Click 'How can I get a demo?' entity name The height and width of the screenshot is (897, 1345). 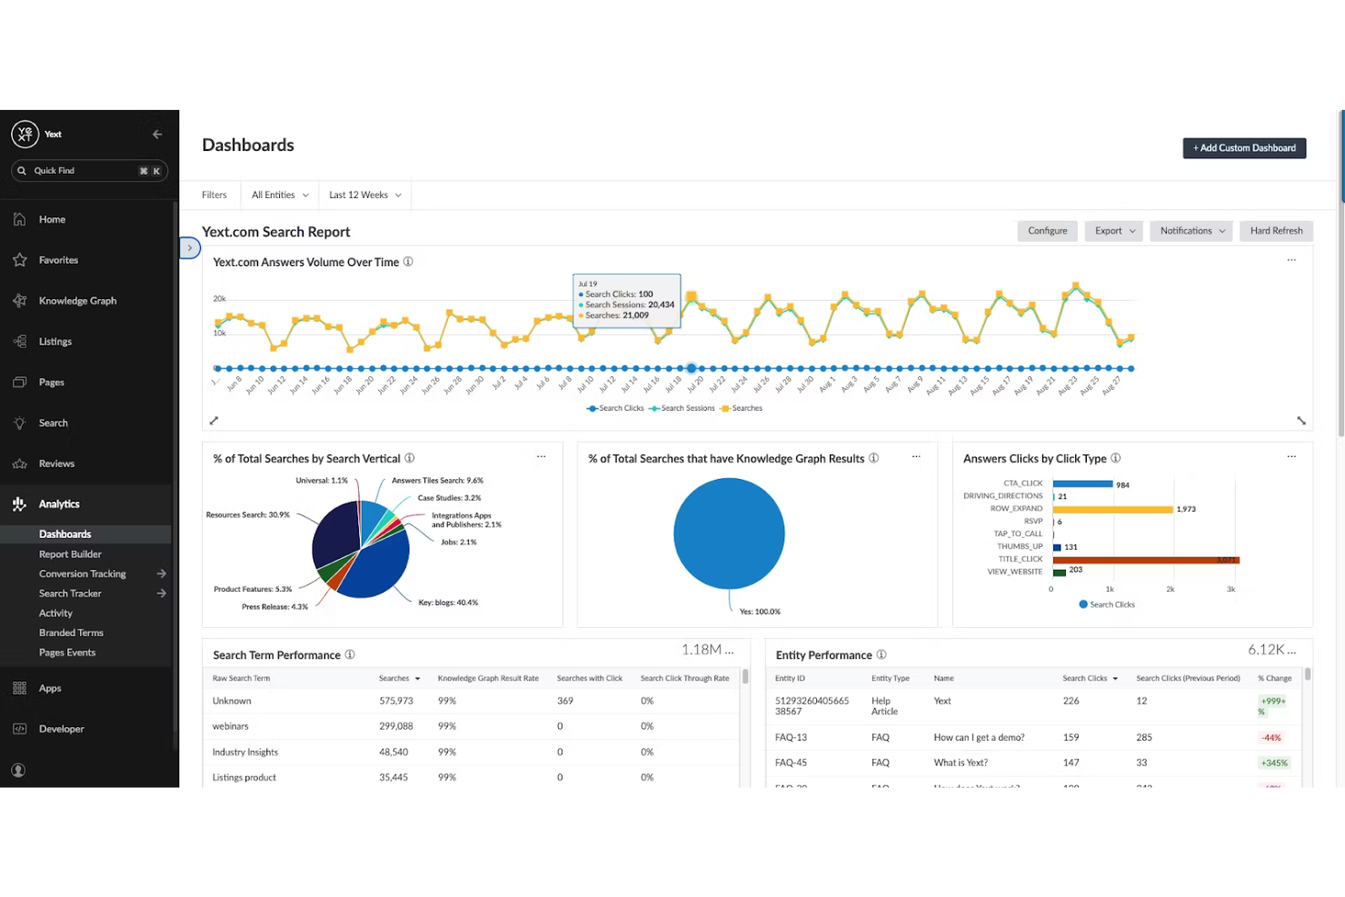tap(979, 738)
